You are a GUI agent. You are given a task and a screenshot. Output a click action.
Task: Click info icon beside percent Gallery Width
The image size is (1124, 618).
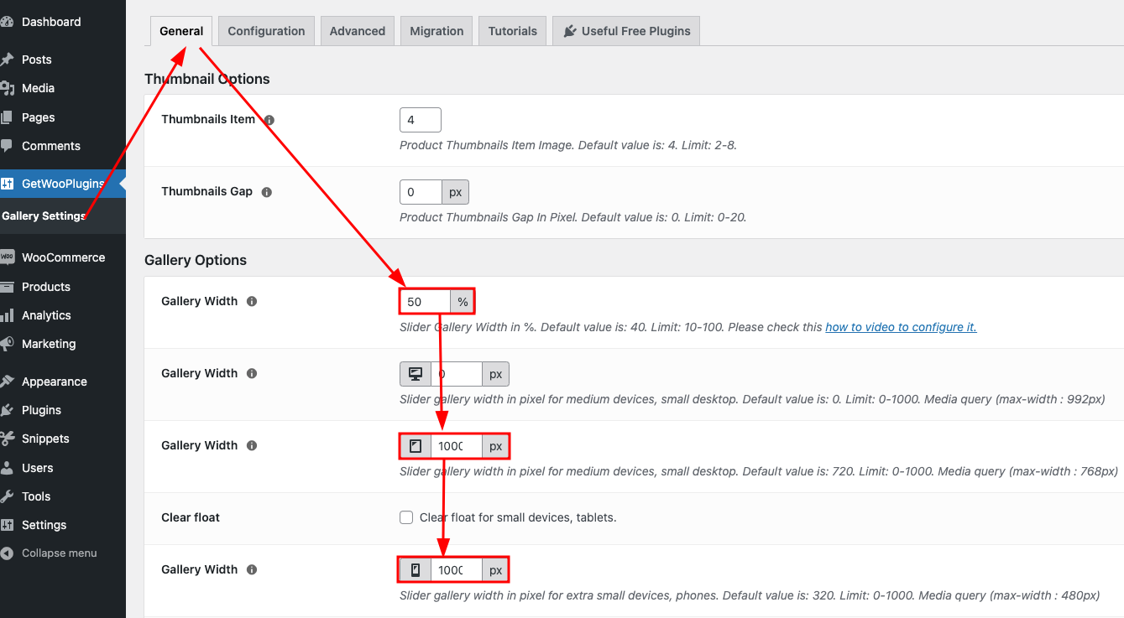(x=252, y=301)
